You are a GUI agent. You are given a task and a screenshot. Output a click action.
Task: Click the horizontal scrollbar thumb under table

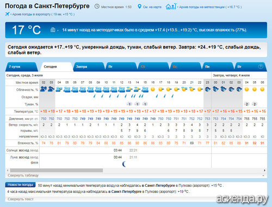[x=57, y=171]
